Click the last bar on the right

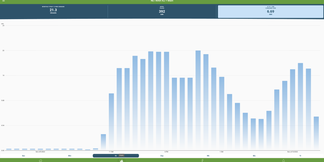click(x=316, y=133)
